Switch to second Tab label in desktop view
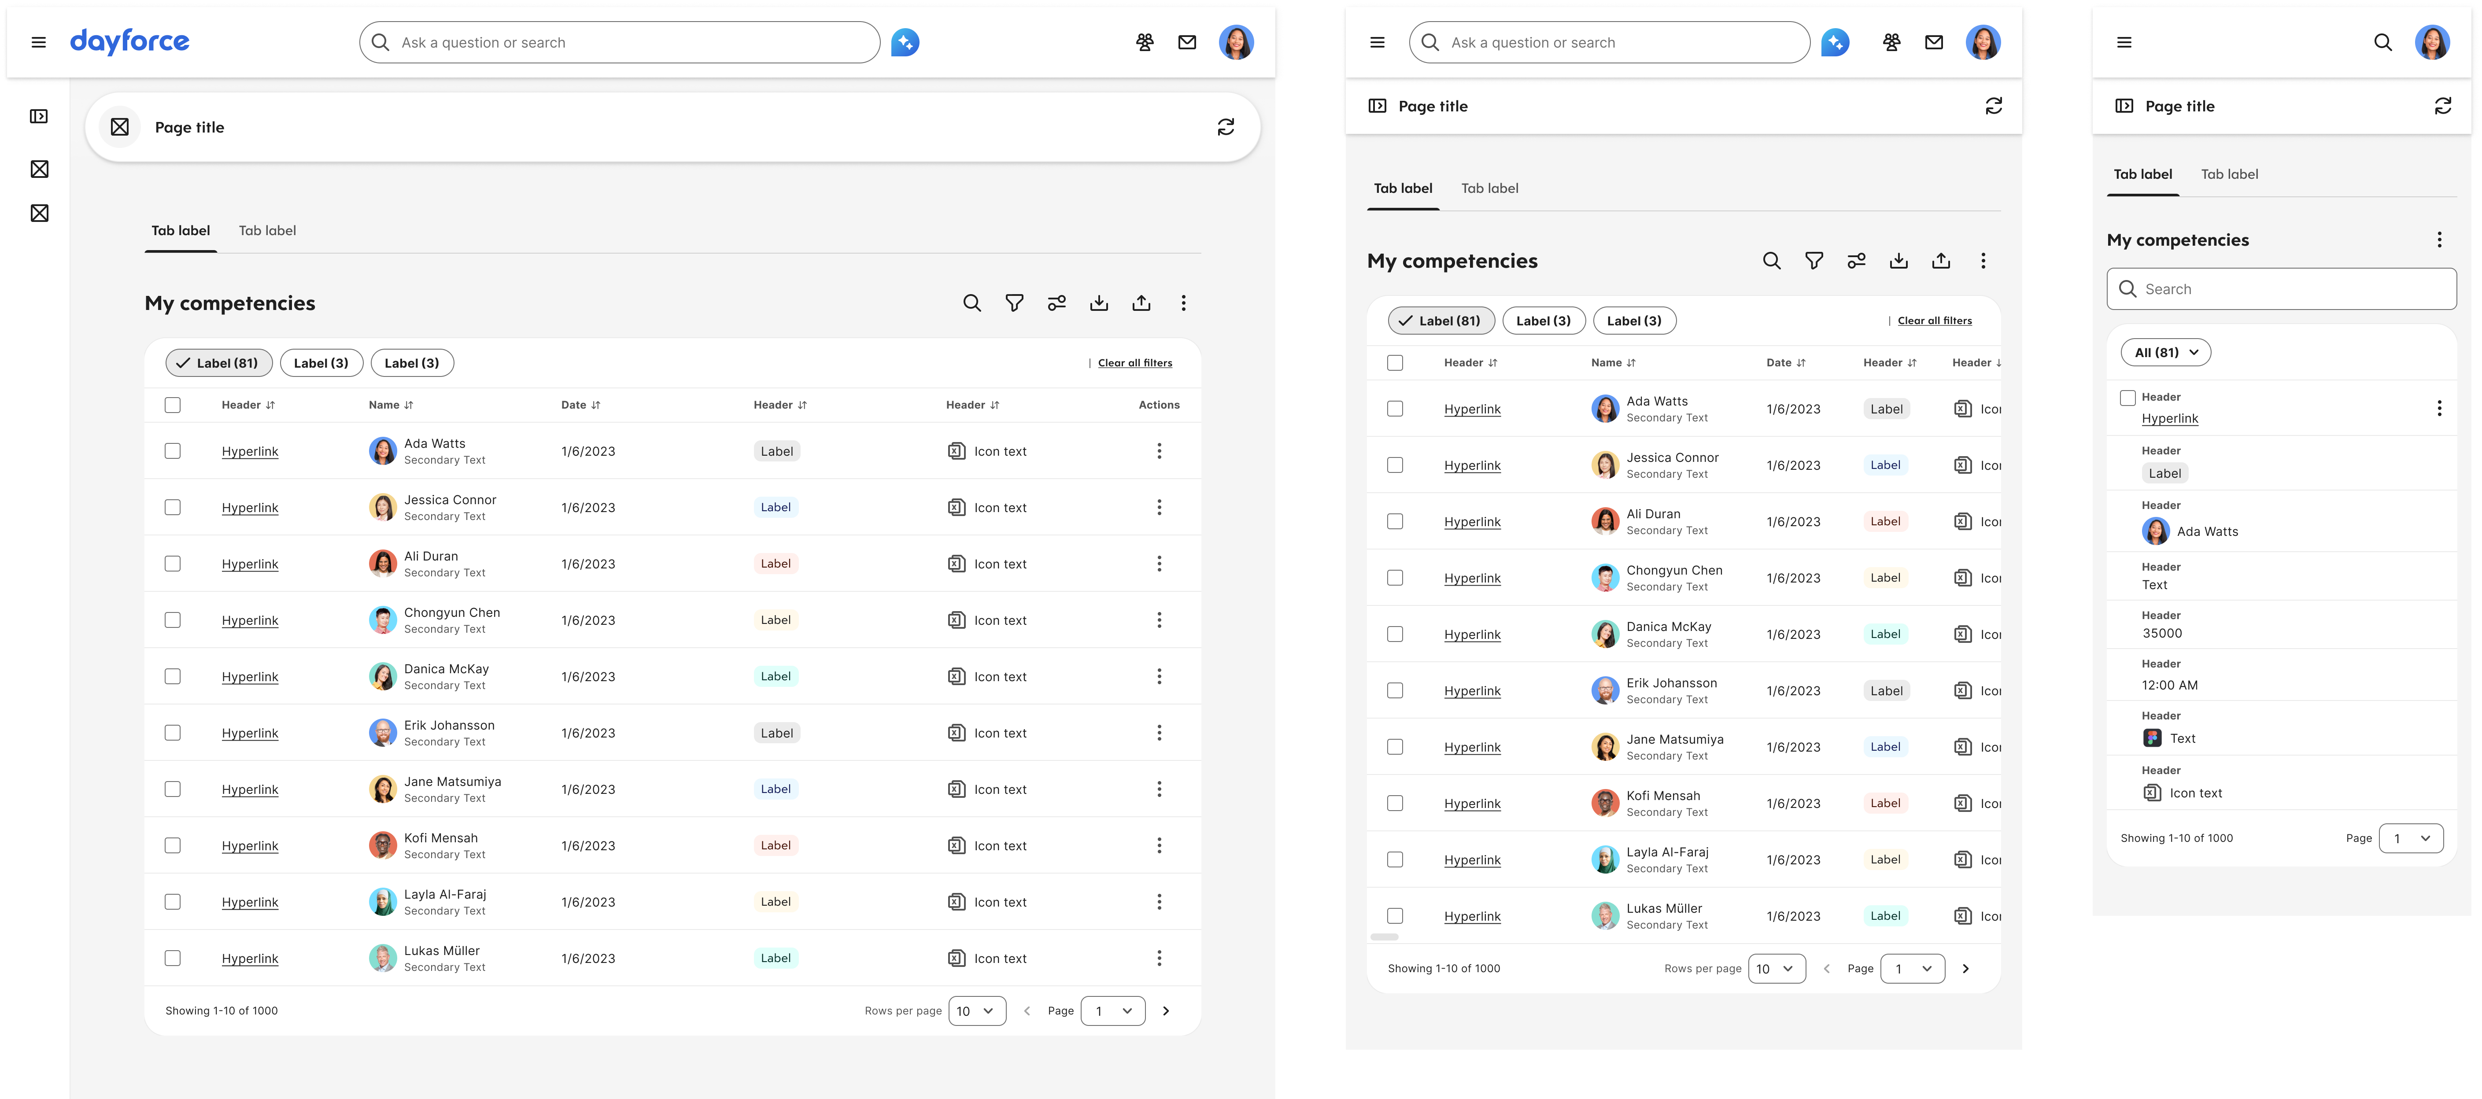 tap(267, 231)
